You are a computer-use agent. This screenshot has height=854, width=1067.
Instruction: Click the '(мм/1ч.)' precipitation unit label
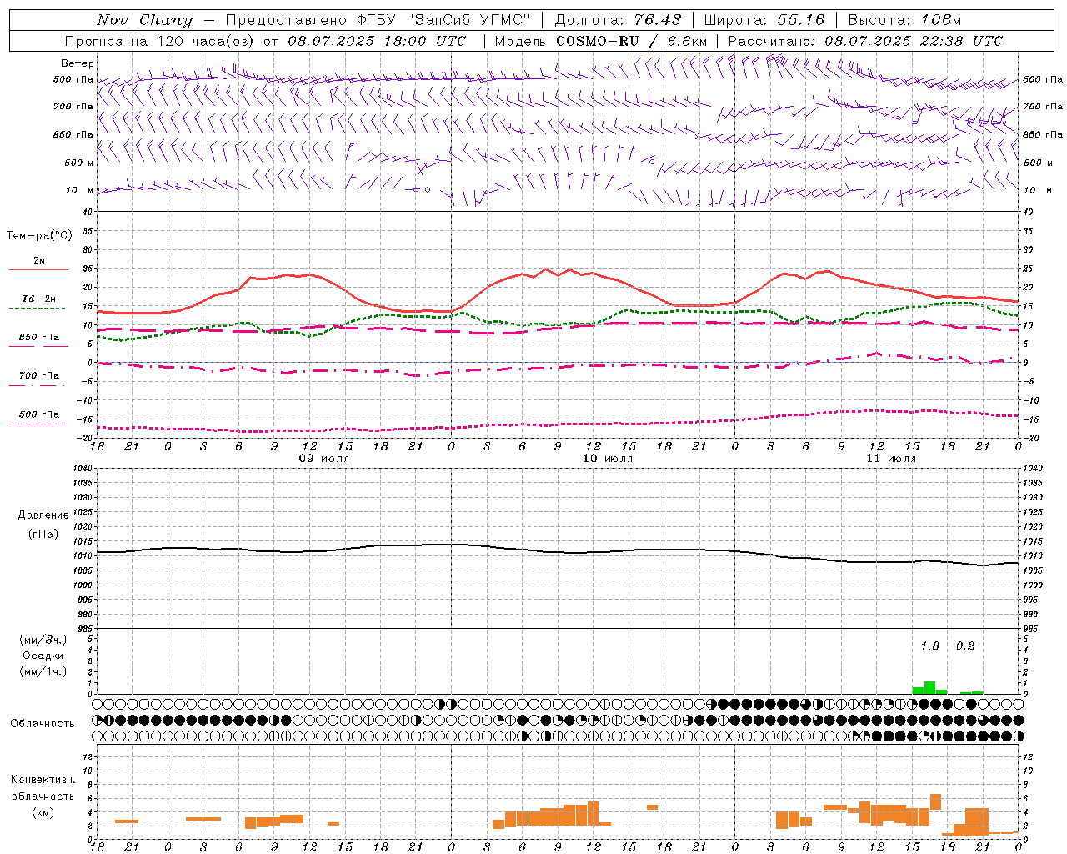[x=43, y=671]
